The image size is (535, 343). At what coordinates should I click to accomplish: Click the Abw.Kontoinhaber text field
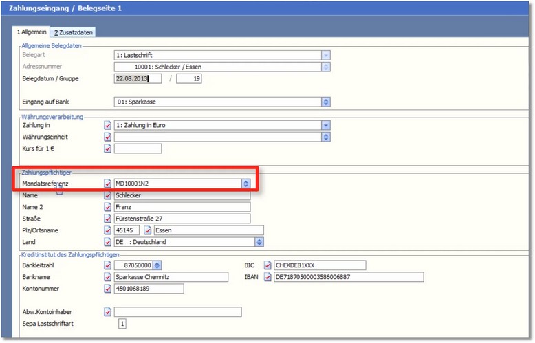177,312
